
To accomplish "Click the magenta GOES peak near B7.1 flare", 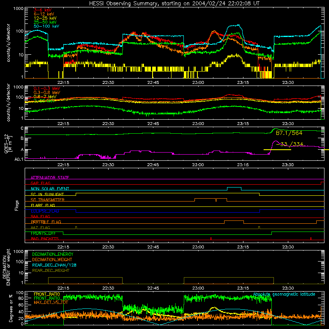I will (276, 141).
